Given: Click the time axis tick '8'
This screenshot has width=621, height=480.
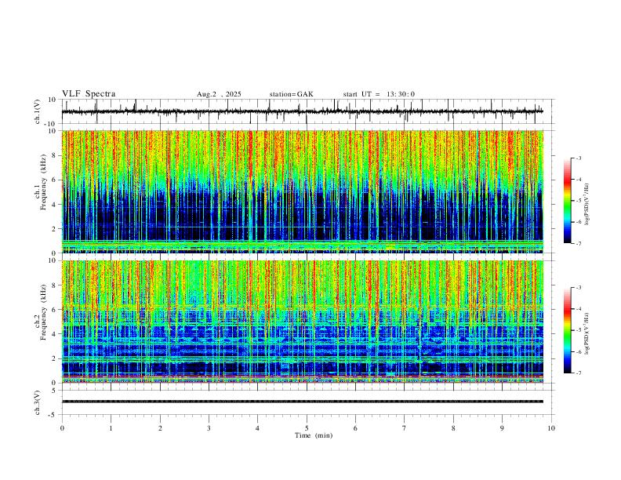Looking at the screenshot, I should point(453,428).
